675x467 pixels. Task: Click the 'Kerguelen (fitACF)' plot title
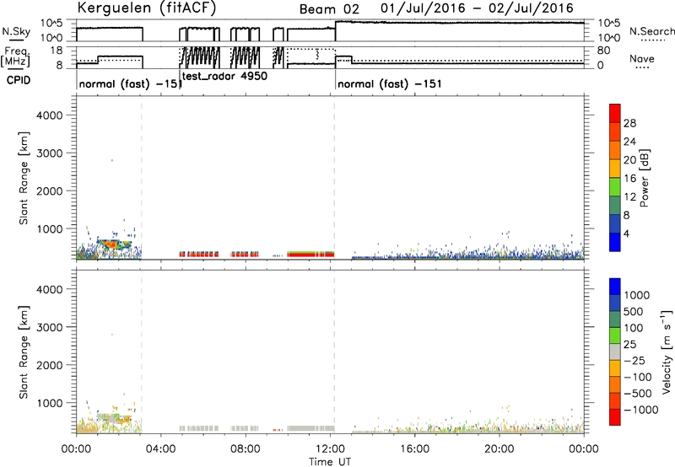click(147, 8)
